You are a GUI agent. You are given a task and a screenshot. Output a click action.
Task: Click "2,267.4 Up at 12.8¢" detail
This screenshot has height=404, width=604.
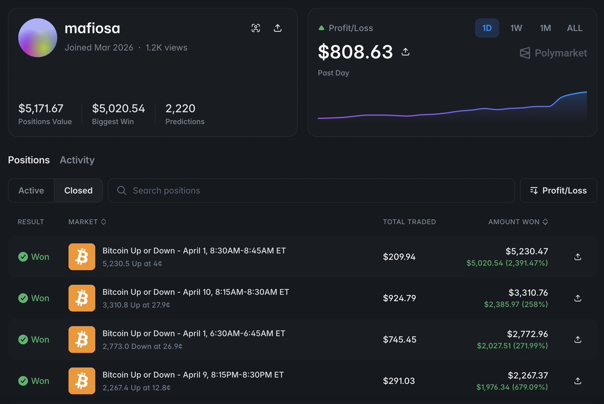pyautogui.click(x=136, y=387)
